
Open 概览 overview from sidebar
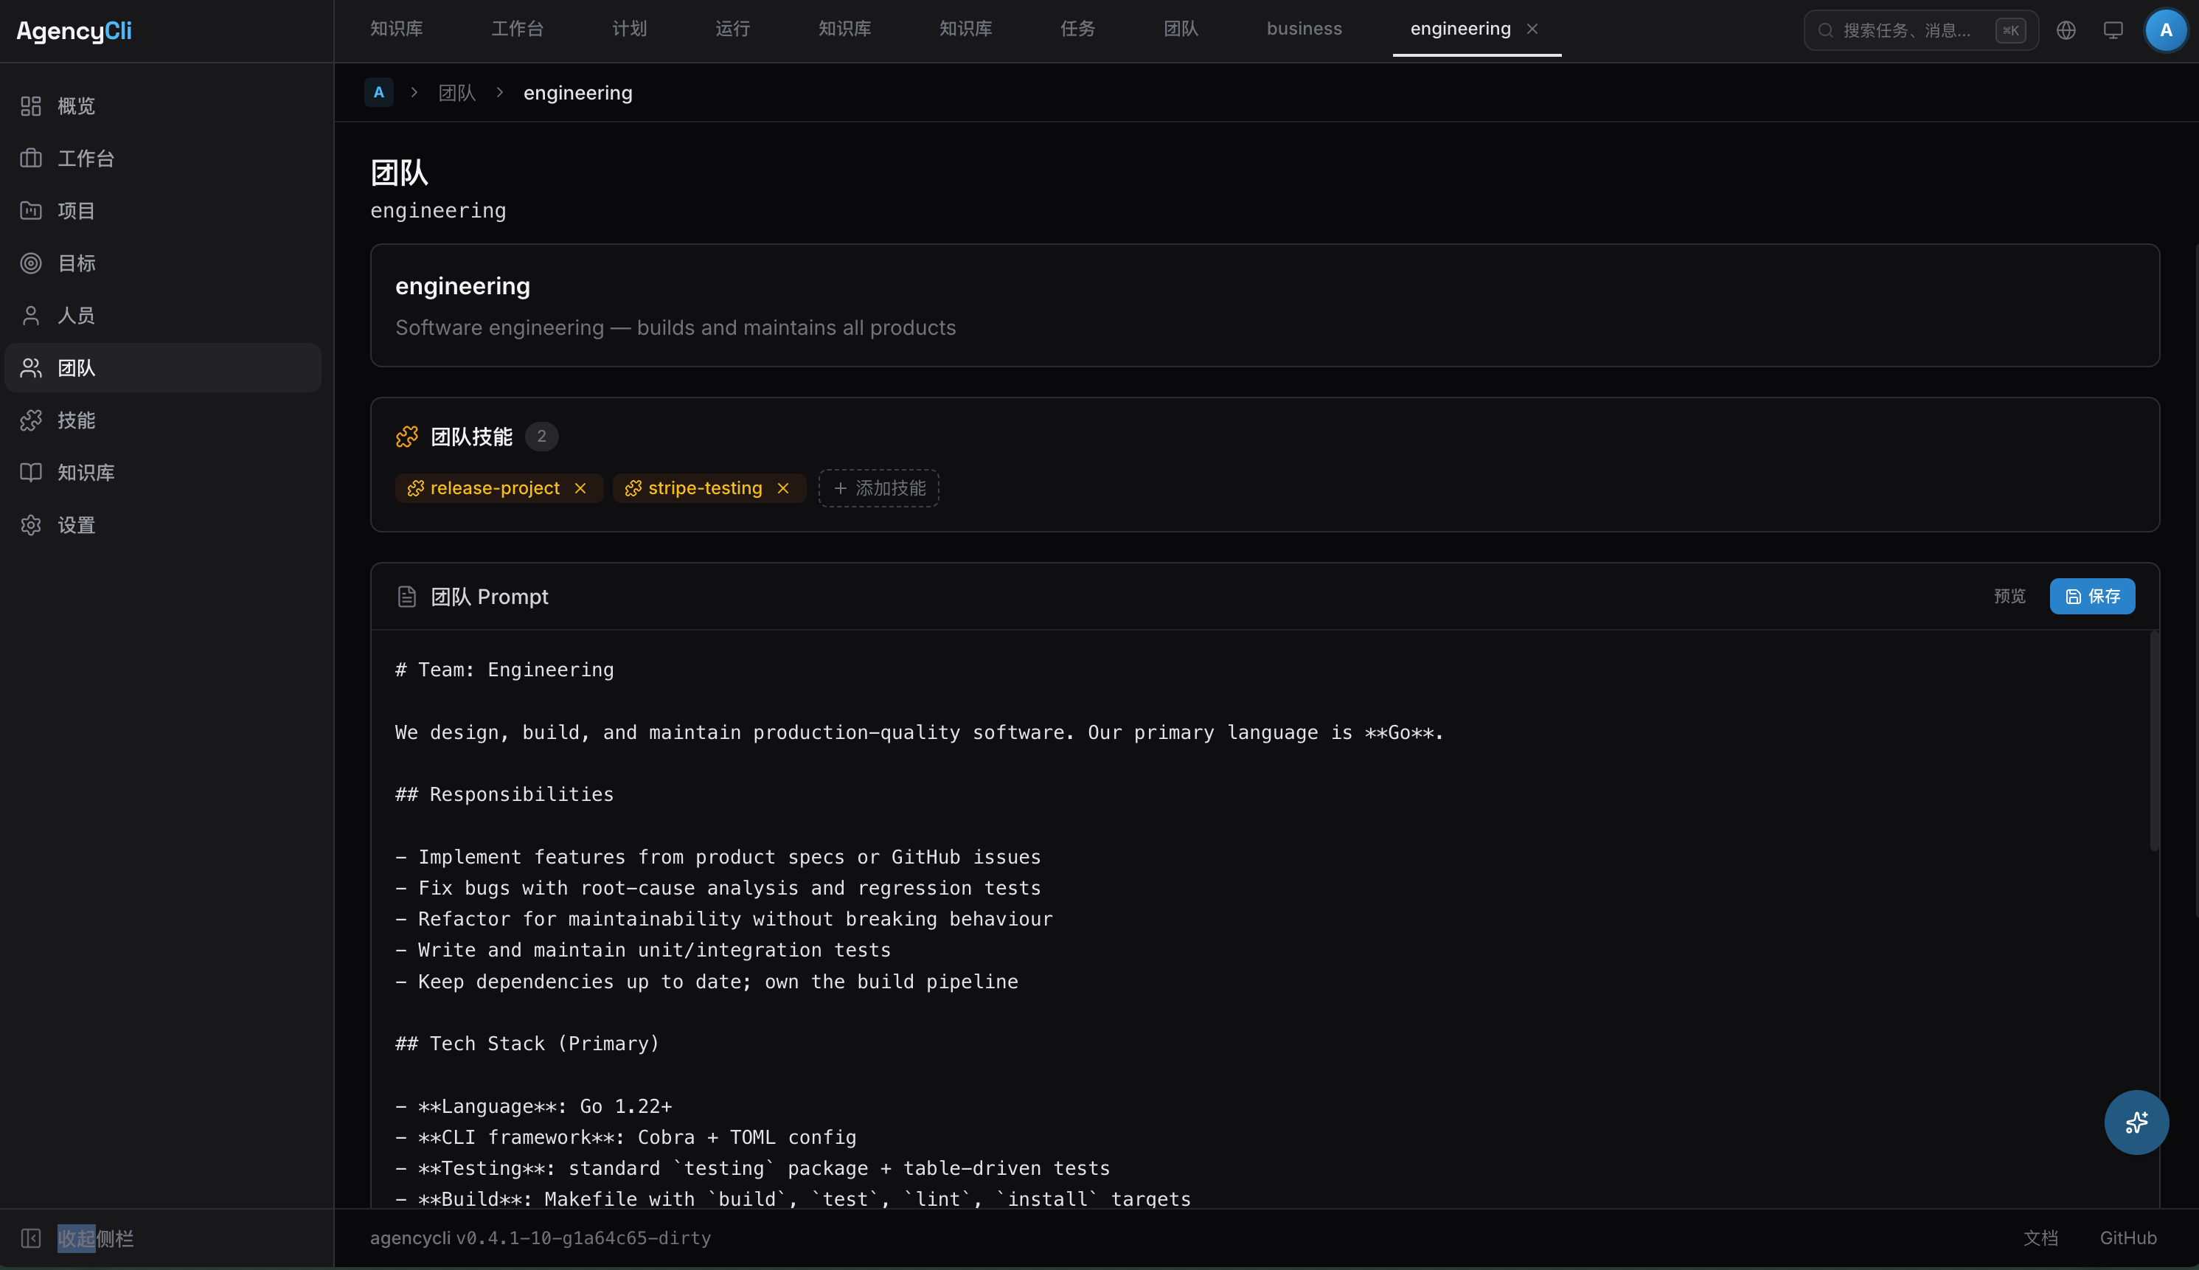coord(76,106)
